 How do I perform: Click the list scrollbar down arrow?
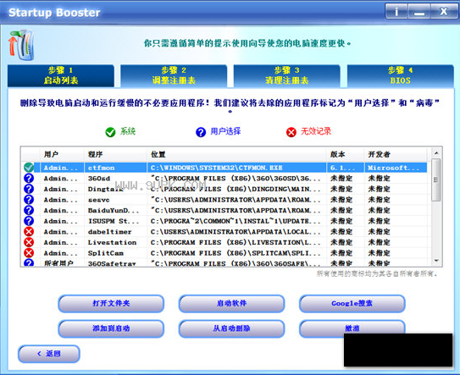436,261
